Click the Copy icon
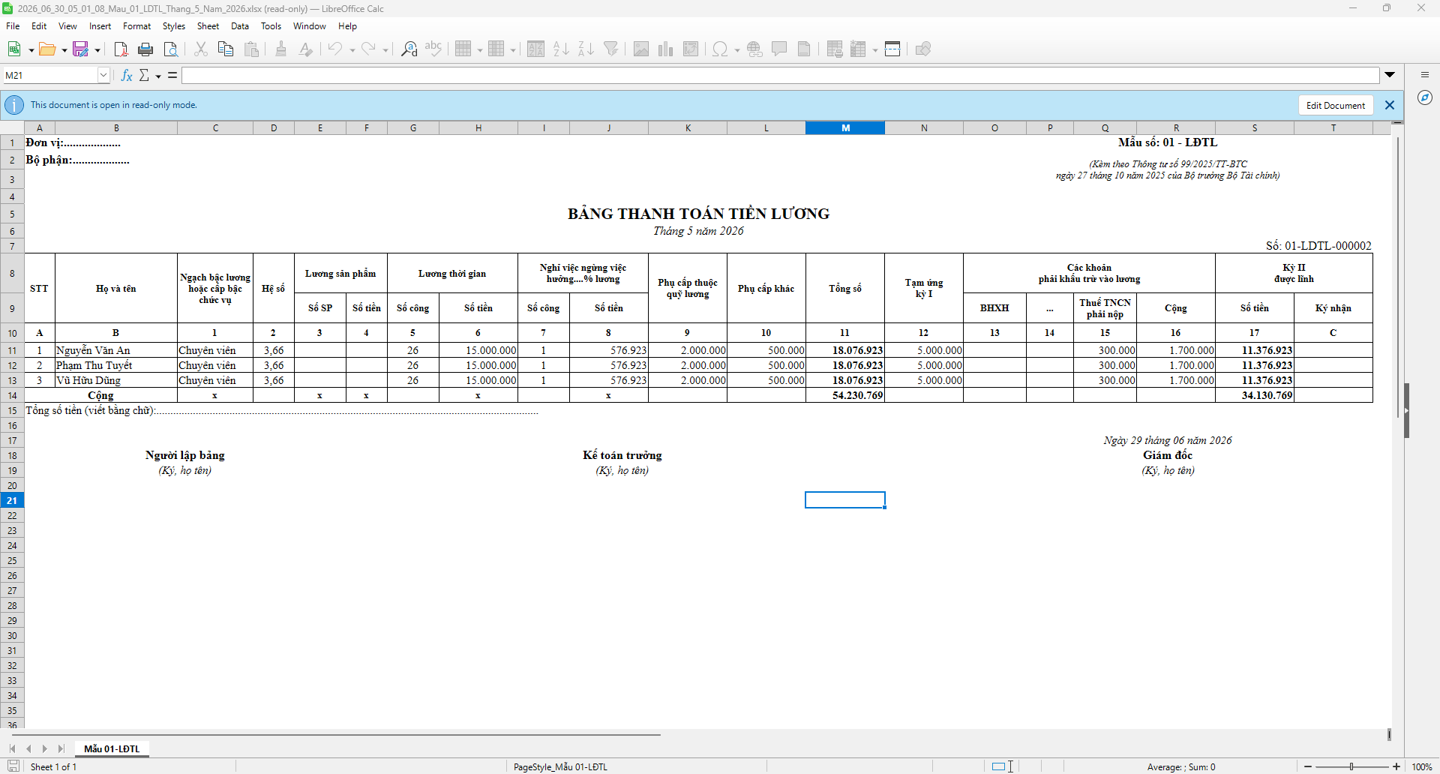1440x774 pixels. [x=226, y=49]
